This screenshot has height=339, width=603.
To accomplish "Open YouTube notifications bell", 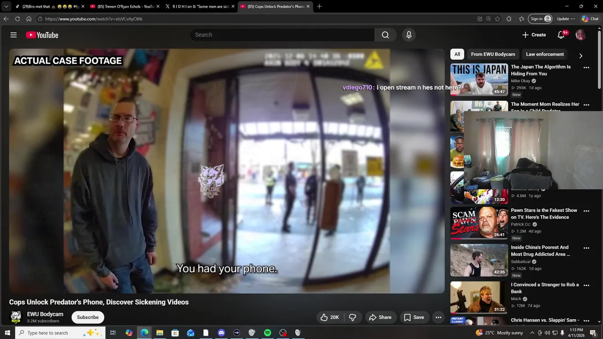I will (x=561, y=35).
